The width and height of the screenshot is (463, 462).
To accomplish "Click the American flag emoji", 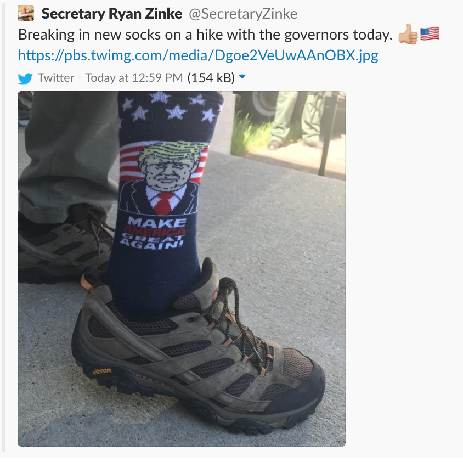I will pos(430,34).
